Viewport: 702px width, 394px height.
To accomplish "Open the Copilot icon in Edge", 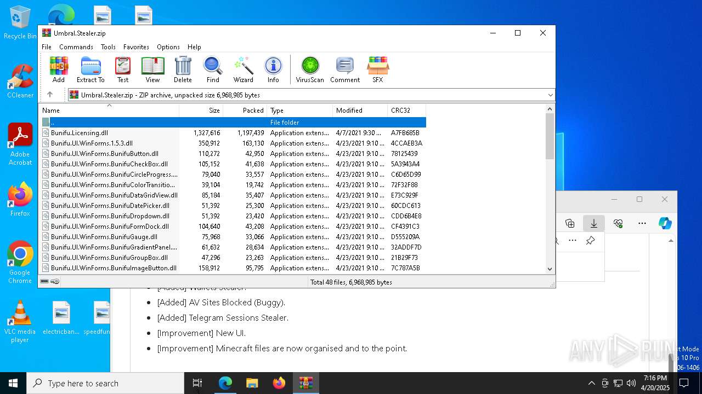I will click(665, 223).
